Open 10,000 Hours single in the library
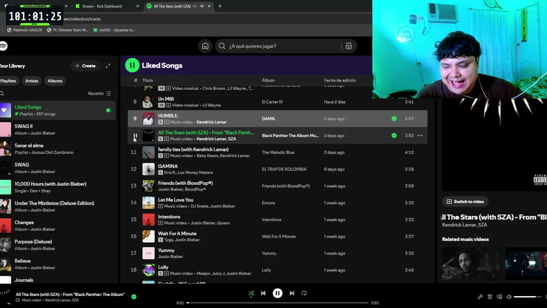 58,187
